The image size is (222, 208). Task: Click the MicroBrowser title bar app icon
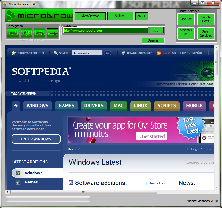click(x=5, y=4)
